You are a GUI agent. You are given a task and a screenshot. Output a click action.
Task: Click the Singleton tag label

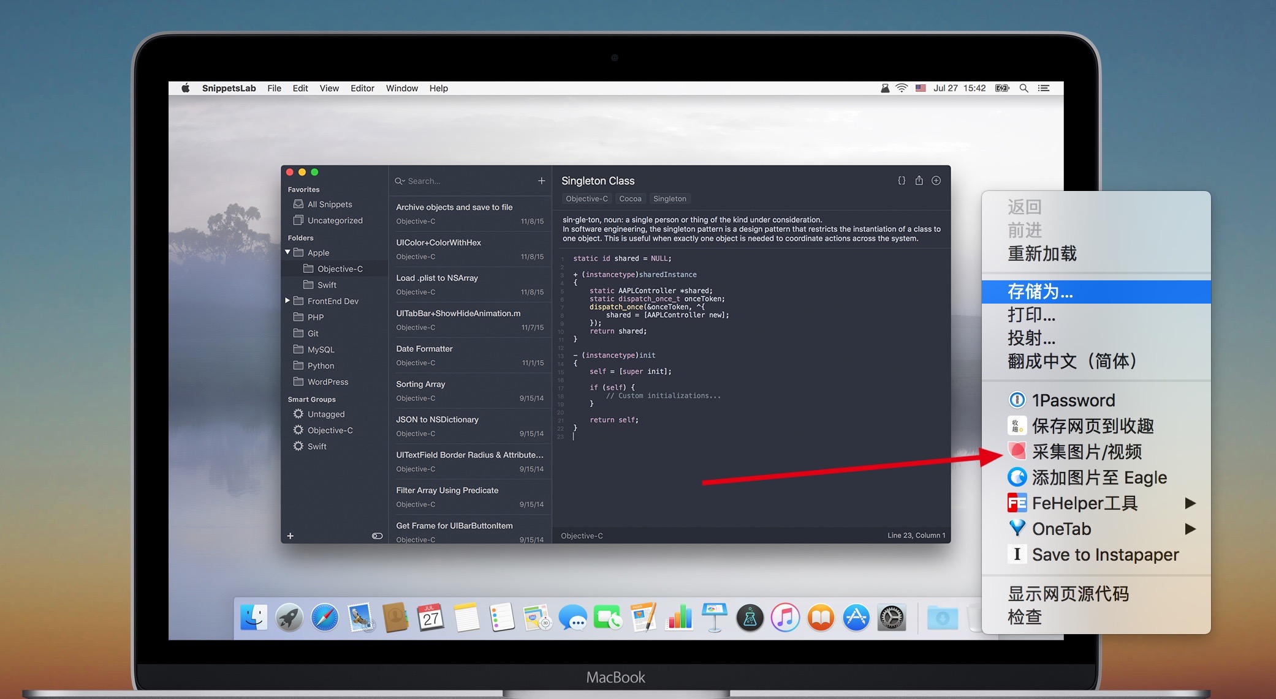pos(669,198)
